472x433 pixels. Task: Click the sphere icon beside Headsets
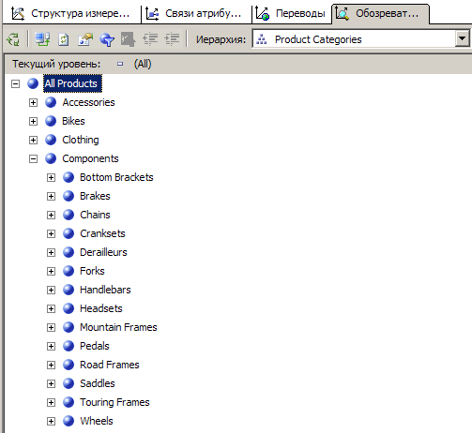point(69,308)
